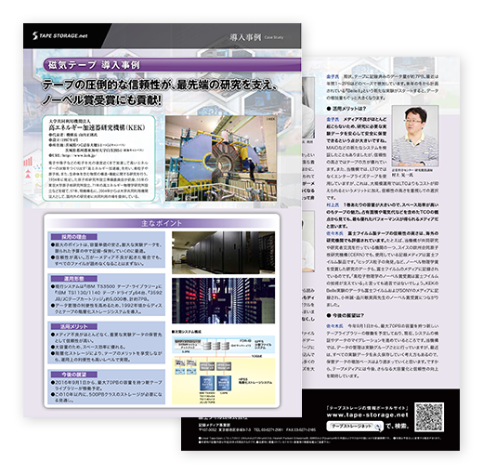The width and height of the screenshot is (483, 474).
Task: Click the TAPE STORAGE.net logo
Action: click(x=60, y=35)
